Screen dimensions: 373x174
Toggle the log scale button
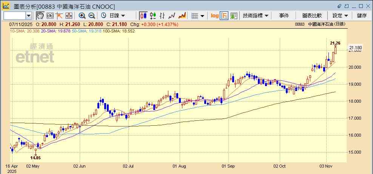[214, 15]
